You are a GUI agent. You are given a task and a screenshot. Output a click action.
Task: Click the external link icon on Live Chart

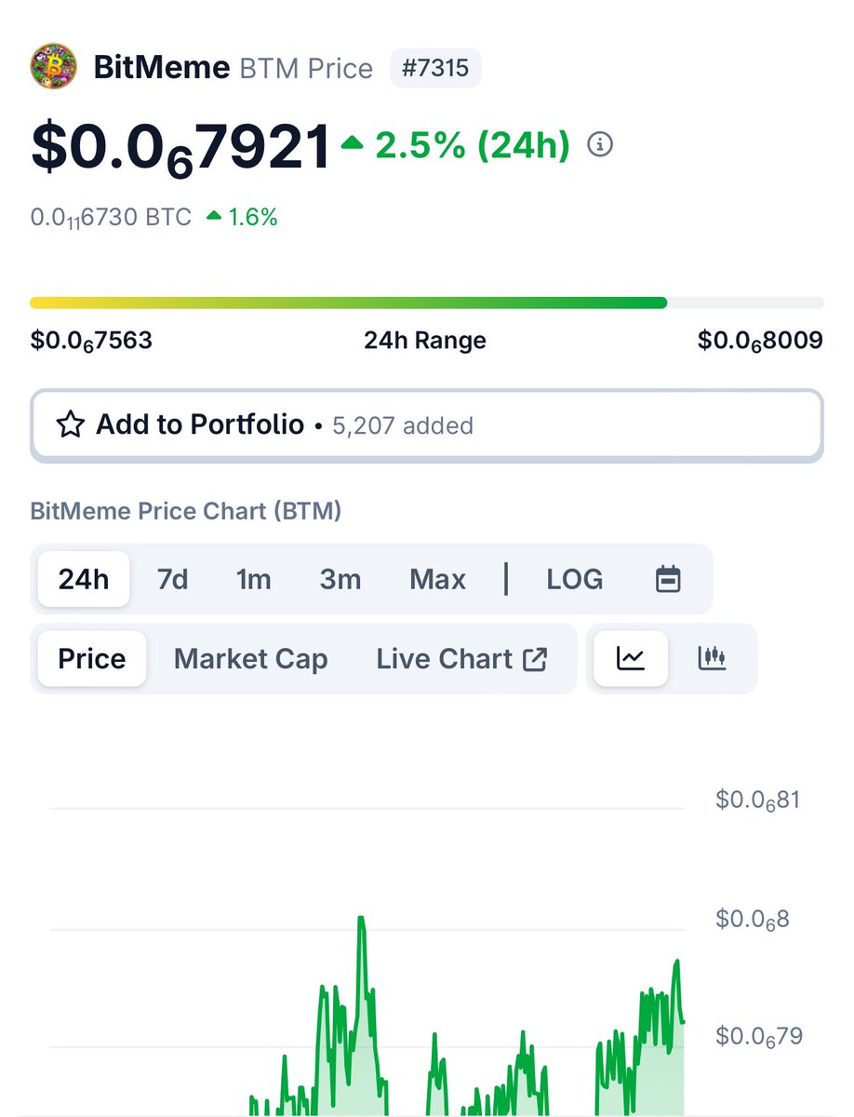[535, 657]
